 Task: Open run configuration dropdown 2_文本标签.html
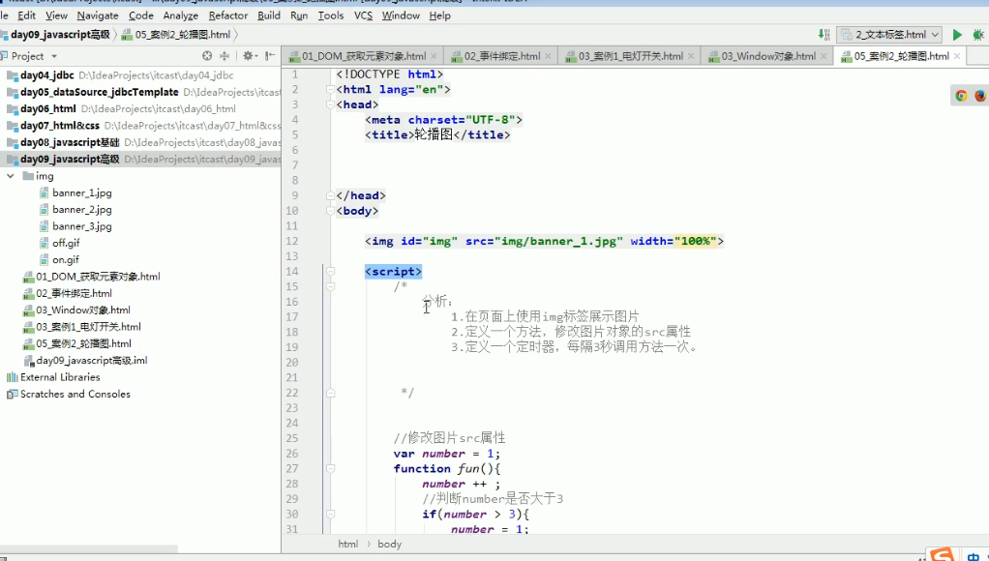[890, 35]
